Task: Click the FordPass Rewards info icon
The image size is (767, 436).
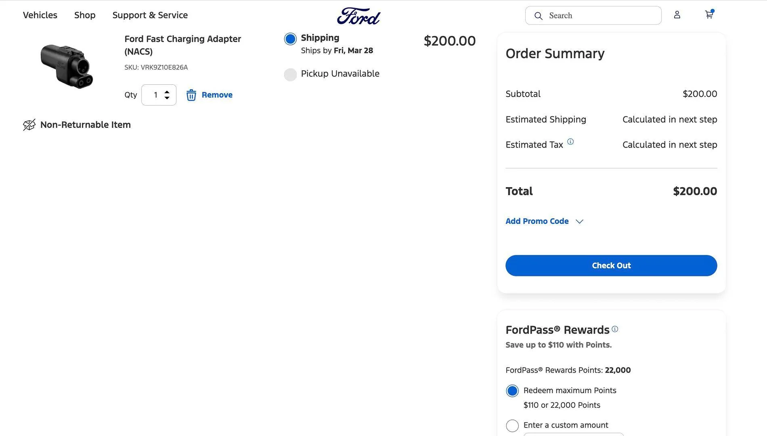Action: click(615, 329)
